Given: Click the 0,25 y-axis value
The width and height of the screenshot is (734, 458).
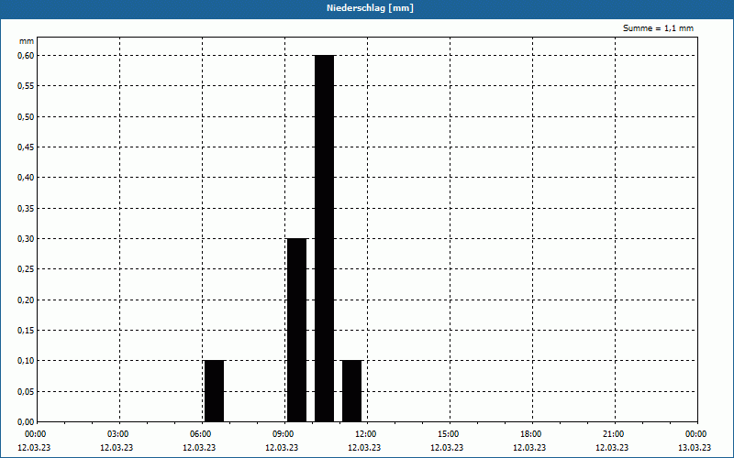Looking at the screenshot, I should point(26,269).
